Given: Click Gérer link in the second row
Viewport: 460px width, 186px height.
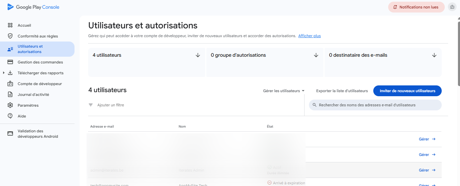Looking at the screenshot, I should click(x=424, y=155).
